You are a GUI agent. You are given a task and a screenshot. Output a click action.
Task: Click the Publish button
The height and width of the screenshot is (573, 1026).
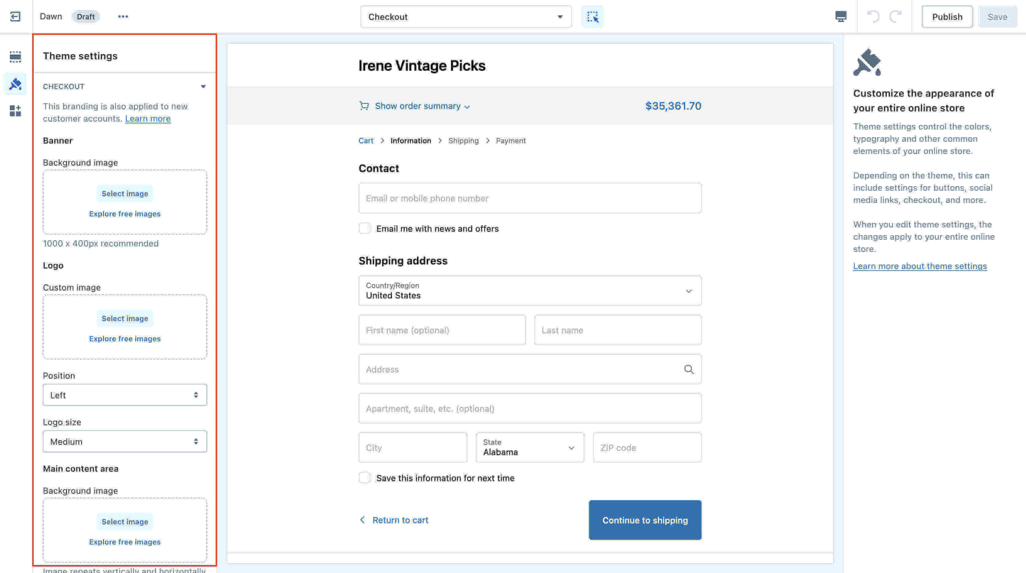tap(947, 17)
